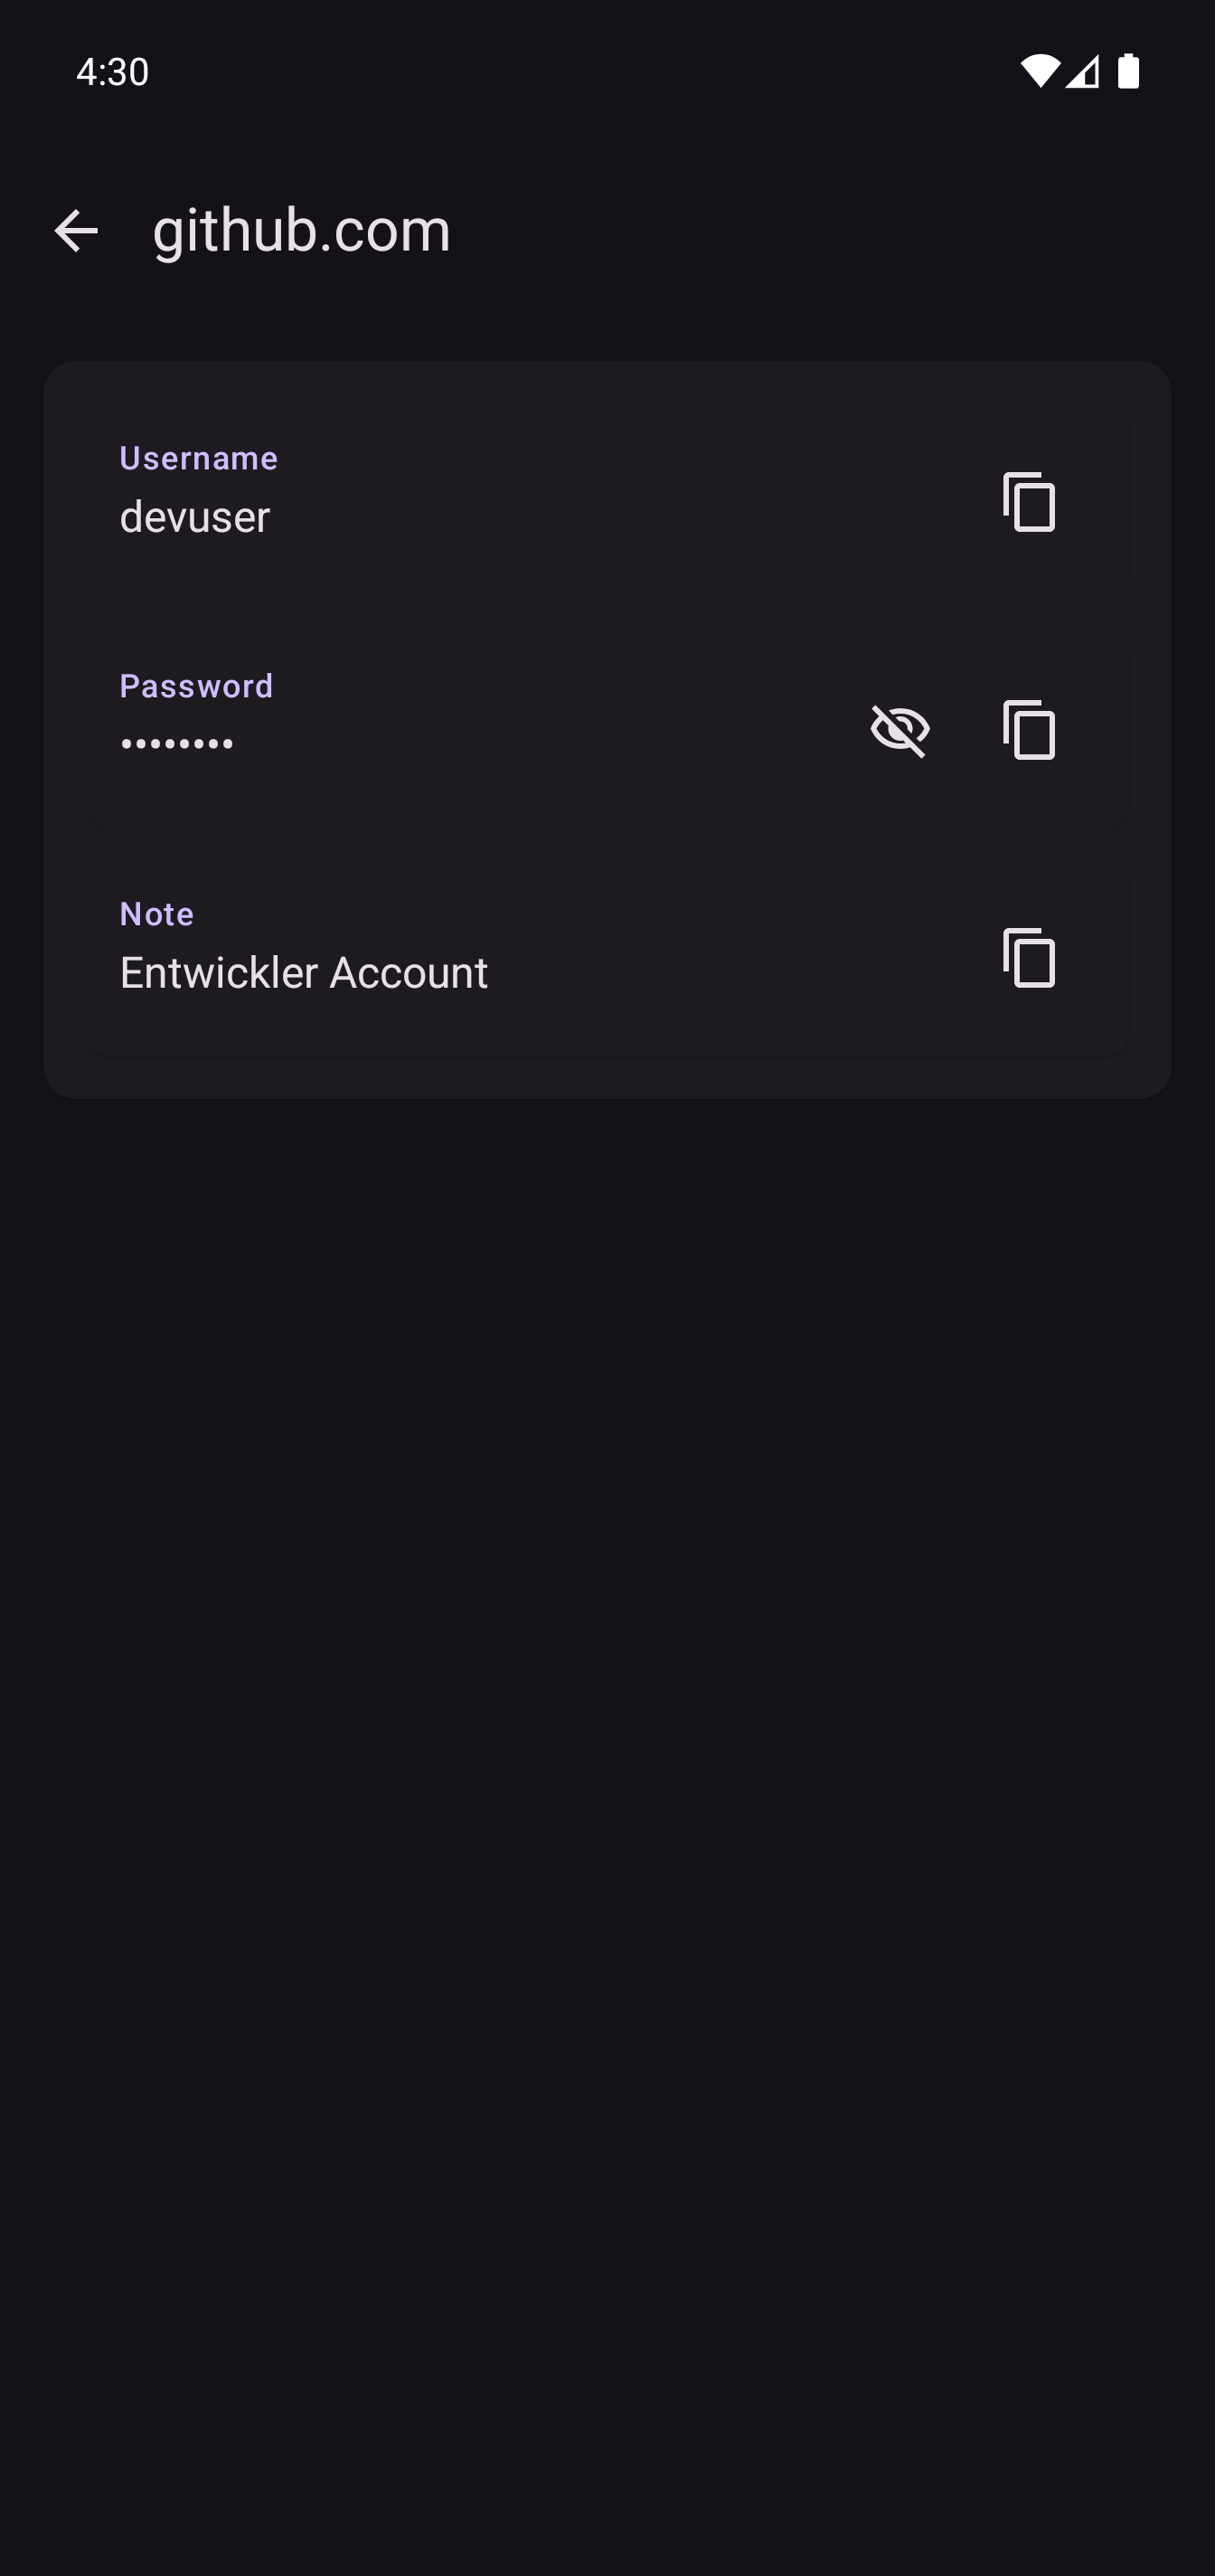The width and height of the screenshot is (1215, 2576).
Task: Tap the Wi-Fi status icon
Action: point(1039,71)
